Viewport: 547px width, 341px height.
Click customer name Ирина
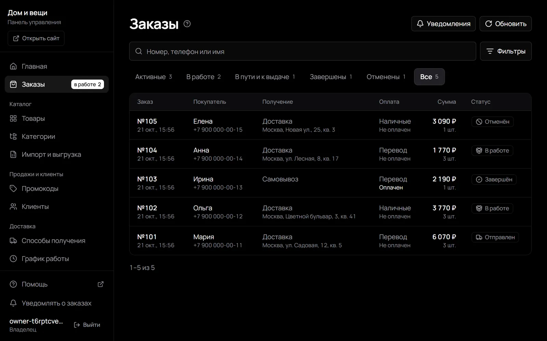pyautogui.click(x=203, y=179)
